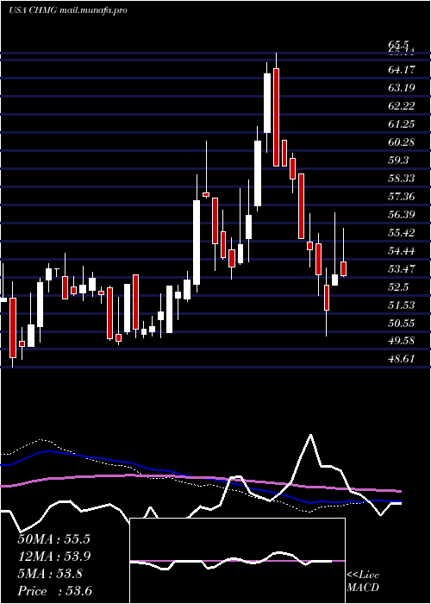The height and width of the screenshot is (604, 431).
Task: Click the 49.58 price axis label
Action: [402, 342]
